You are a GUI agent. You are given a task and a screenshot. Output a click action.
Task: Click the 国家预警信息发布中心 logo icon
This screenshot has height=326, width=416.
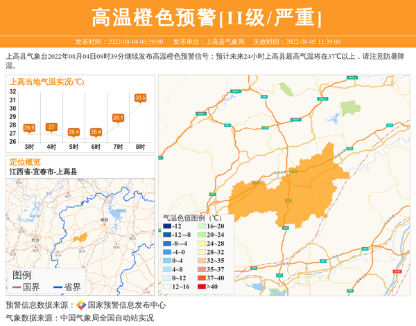(x=81, y=305)
